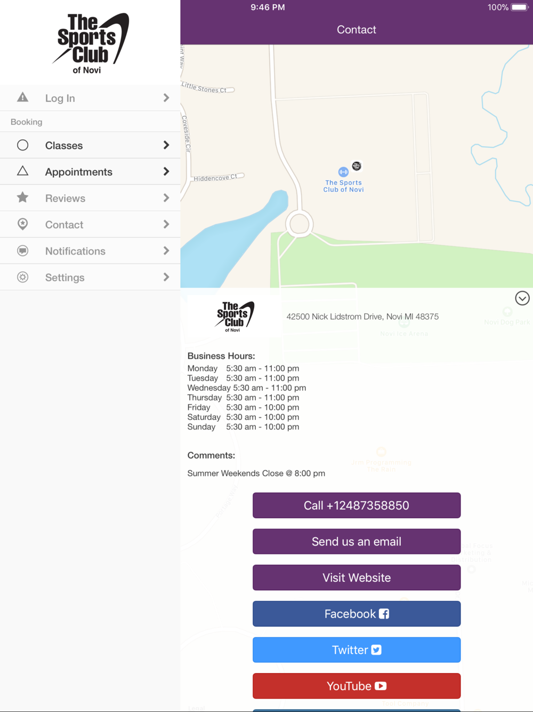Tap the club logo beside the address
The width and height of the screenshot is (533, 712).
pos(235,317)
